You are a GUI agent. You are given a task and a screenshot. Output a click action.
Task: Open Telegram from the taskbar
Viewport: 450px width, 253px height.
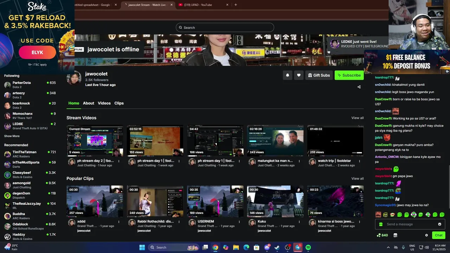coord(298,247)
